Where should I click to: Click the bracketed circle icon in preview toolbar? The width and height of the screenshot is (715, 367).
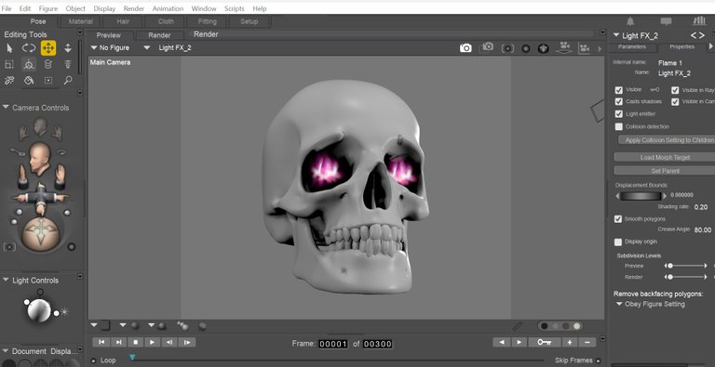507,48
